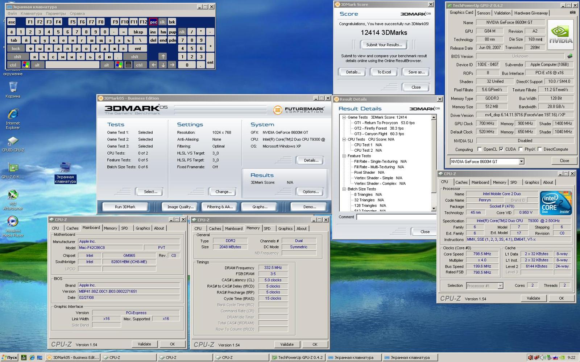Image resolution: width=580 pixels, height=362 pixels.
Task: Click the TechPowerUp GPU-Z taskbar button
Action: [298, 357]
